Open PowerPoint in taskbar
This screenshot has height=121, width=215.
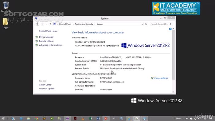pos(106,119)
